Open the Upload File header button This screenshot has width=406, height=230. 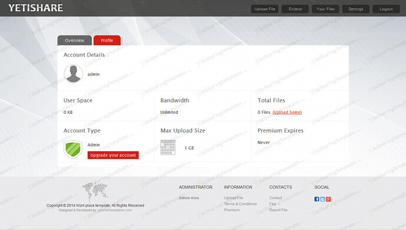pos(265,9)
